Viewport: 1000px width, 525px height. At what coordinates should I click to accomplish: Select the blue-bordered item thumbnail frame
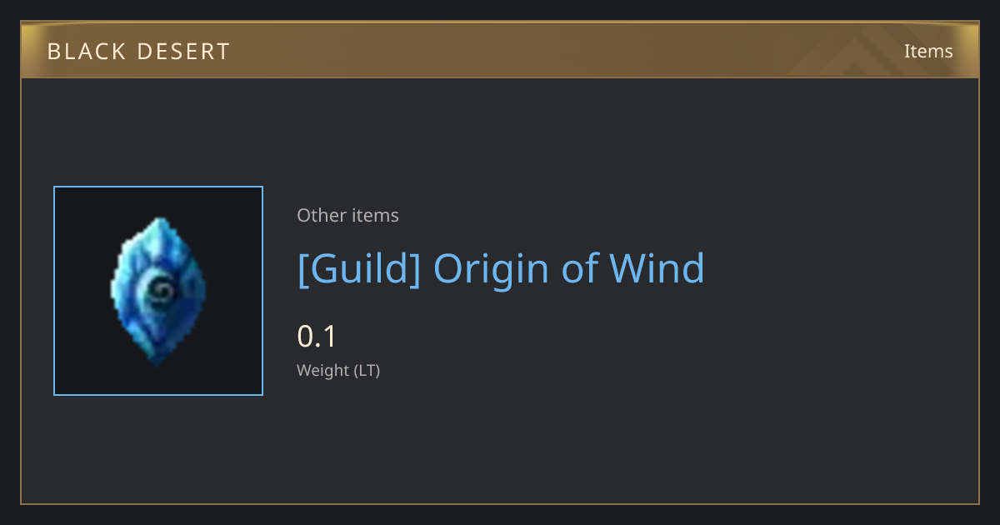coord(158,291)
